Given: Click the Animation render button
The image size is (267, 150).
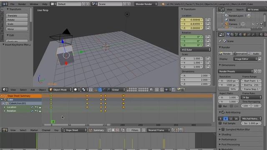Looking at the screenshot, I should (x=240, y=54).
